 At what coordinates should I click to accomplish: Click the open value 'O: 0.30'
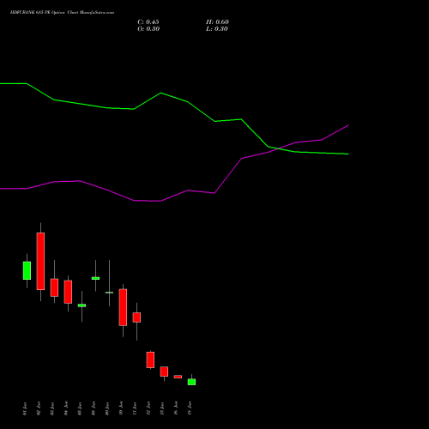(148, 29)
